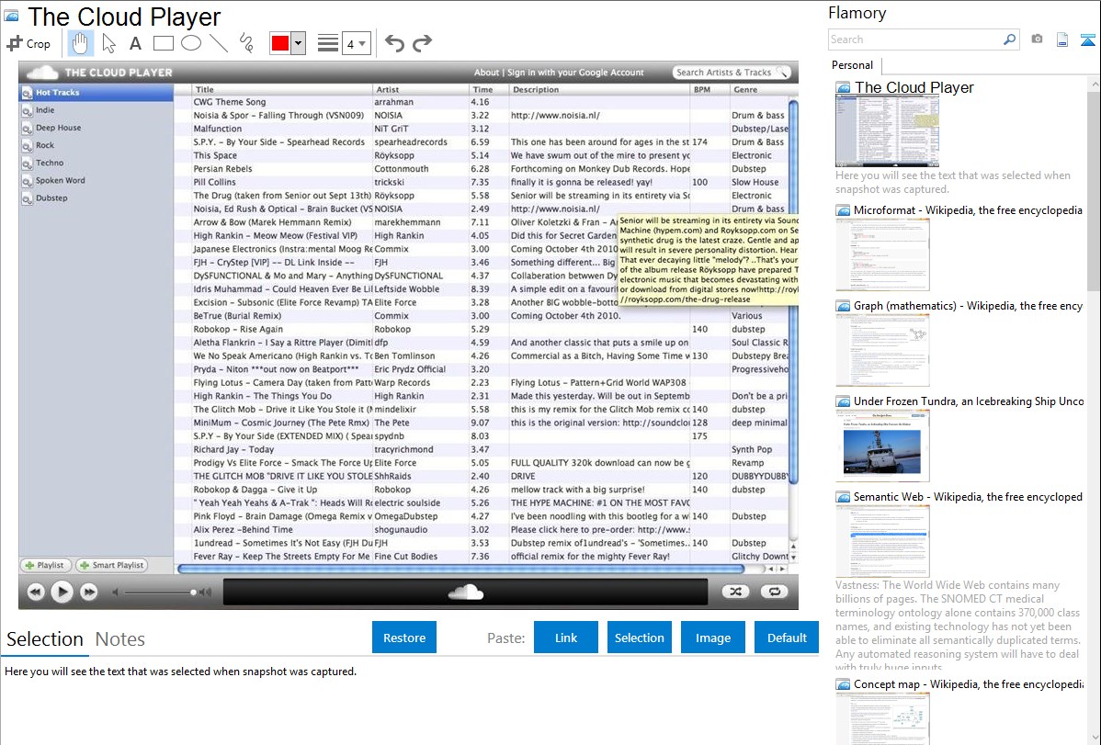Activate the hand pan tool

(80, 43)
